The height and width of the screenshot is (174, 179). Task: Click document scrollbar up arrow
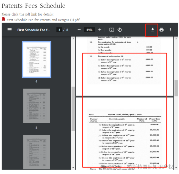176,39
